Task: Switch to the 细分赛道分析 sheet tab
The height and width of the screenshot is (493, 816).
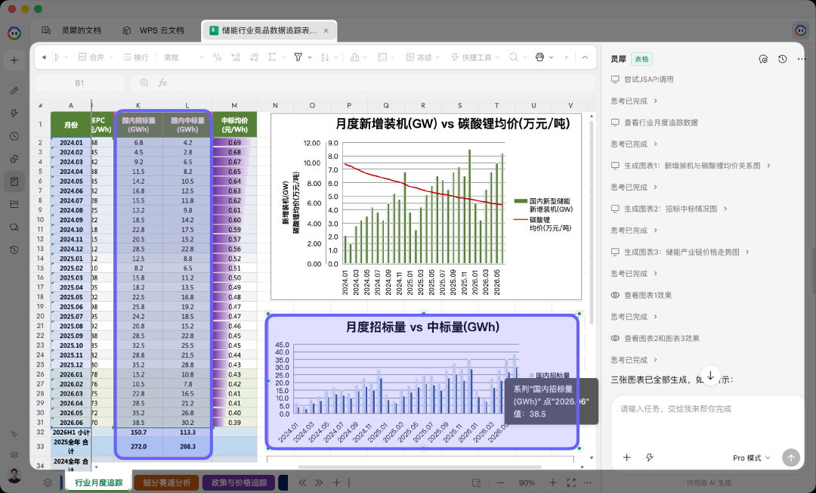Action: (167, 482)
